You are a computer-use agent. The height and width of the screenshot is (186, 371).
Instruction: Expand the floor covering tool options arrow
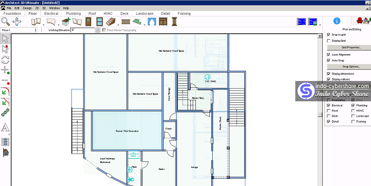(144, 25)
